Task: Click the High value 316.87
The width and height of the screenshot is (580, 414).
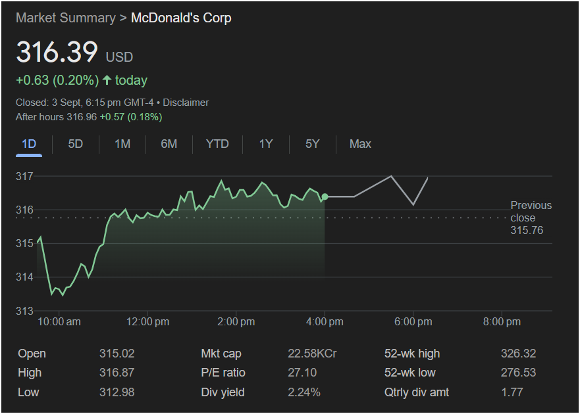Action: point(117,372)
